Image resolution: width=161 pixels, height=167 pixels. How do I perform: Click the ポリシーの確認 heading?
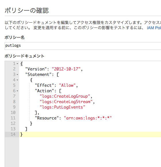(27, 11)
